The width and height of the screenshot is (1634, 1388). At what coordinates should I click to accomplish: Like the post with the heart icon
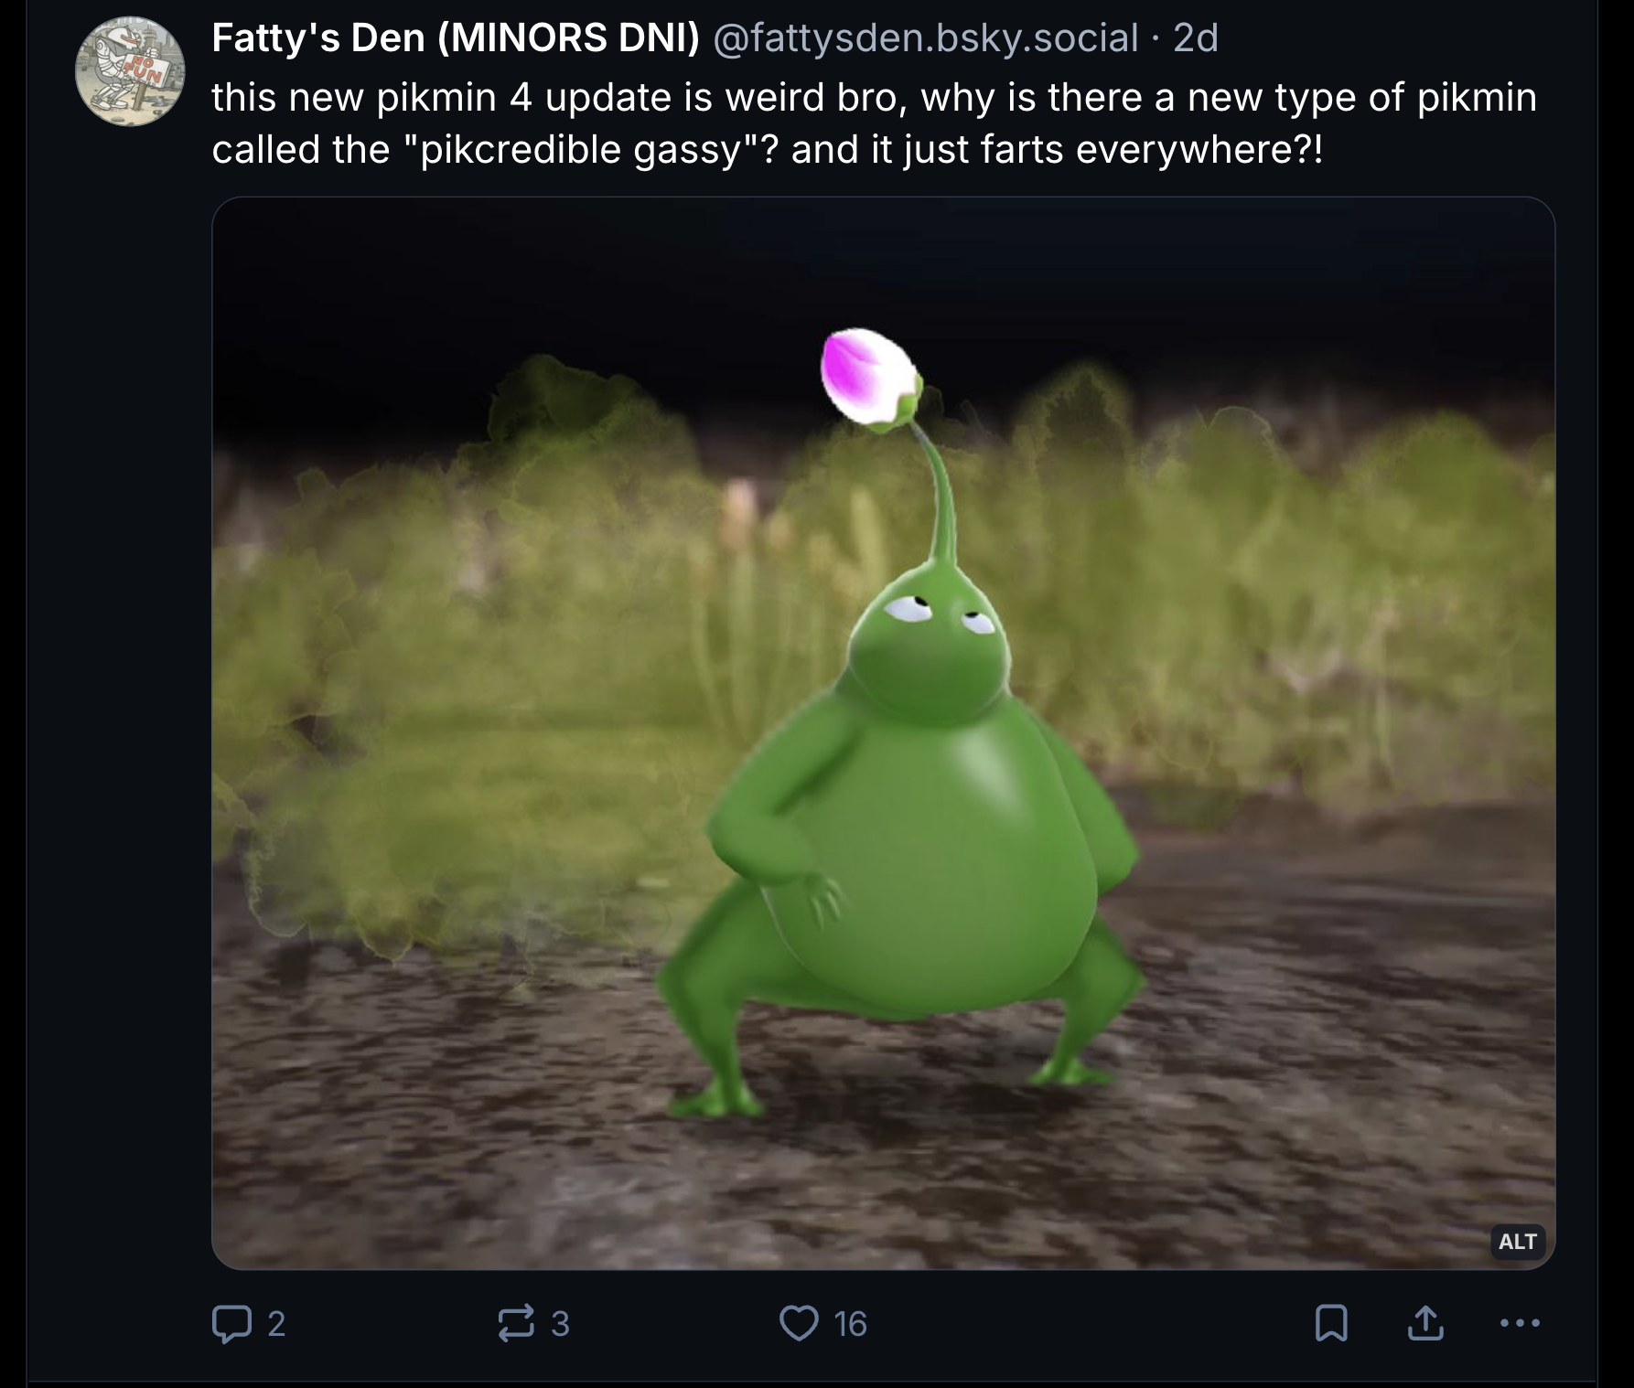(x=799, y=1323)
